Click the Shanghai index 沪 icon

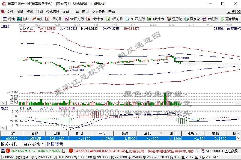pyautogui.click(x=8, y=151)
